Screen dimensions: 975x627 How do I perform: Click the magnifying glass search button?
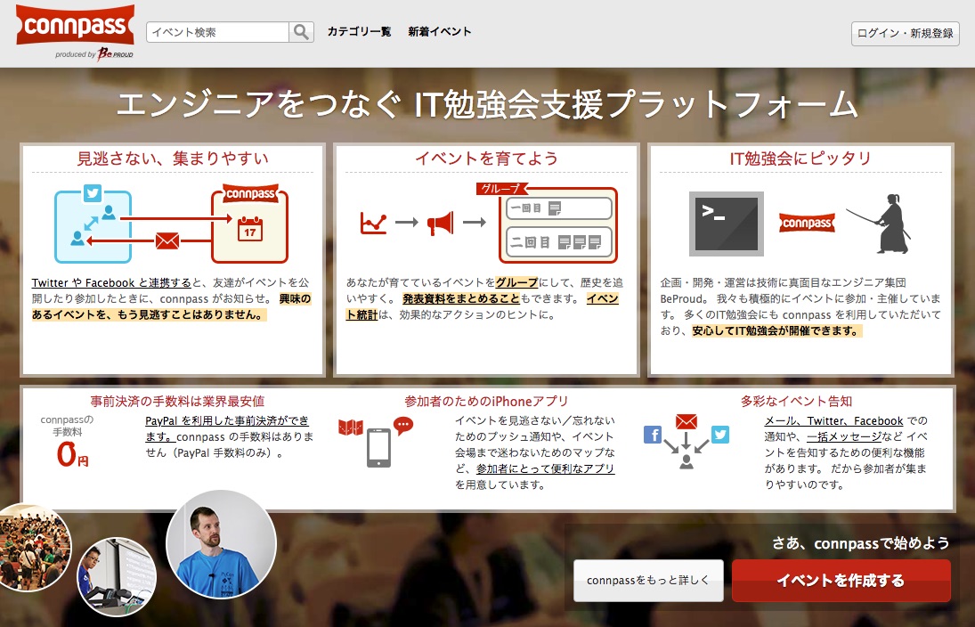coord(301,32)
